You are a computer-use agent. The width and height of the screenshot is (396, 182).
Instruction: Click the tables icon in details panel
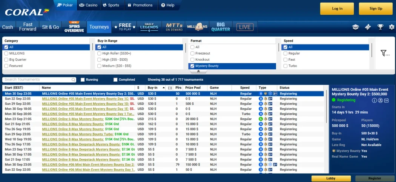(x=380, y=101)
